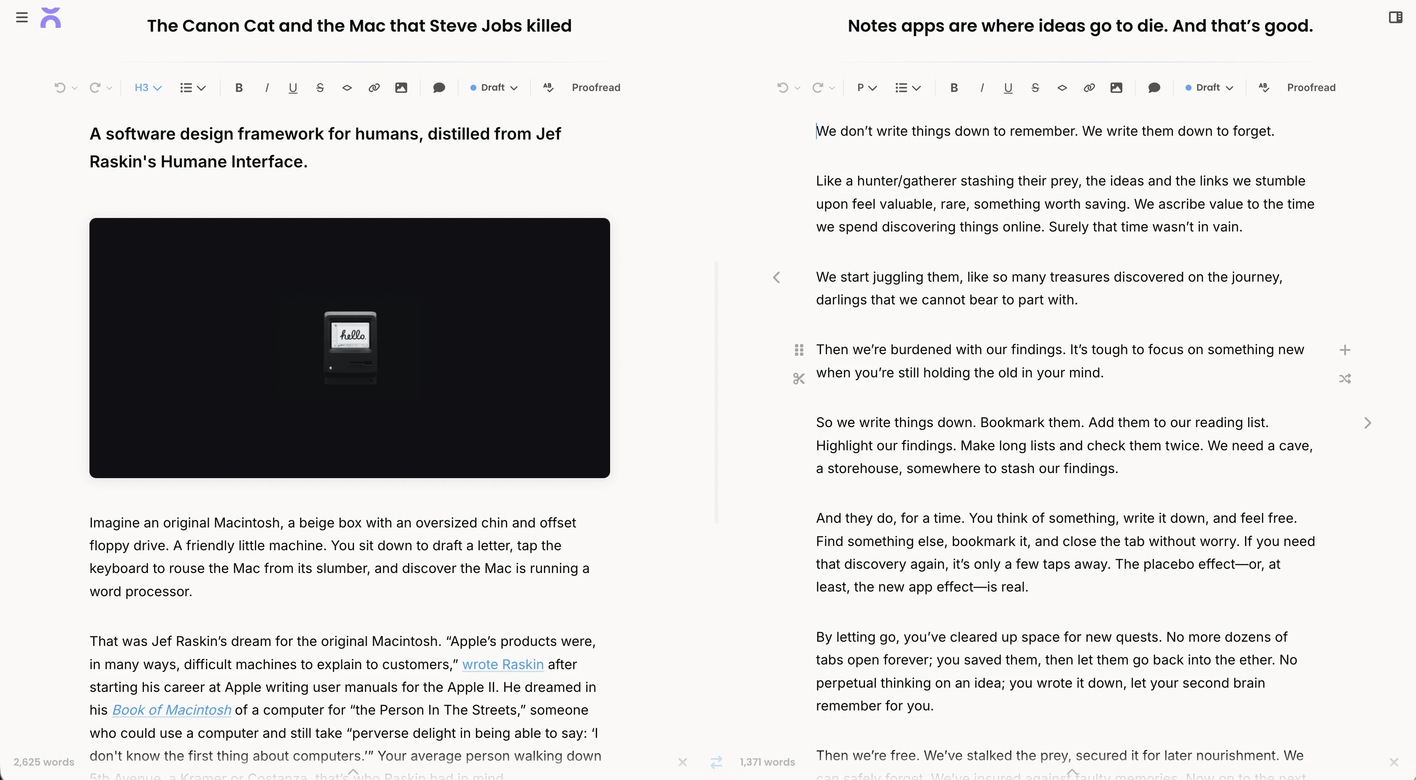Insert a link in the Canon Cat document
The image size is (1416, 780).
[374, 88]
